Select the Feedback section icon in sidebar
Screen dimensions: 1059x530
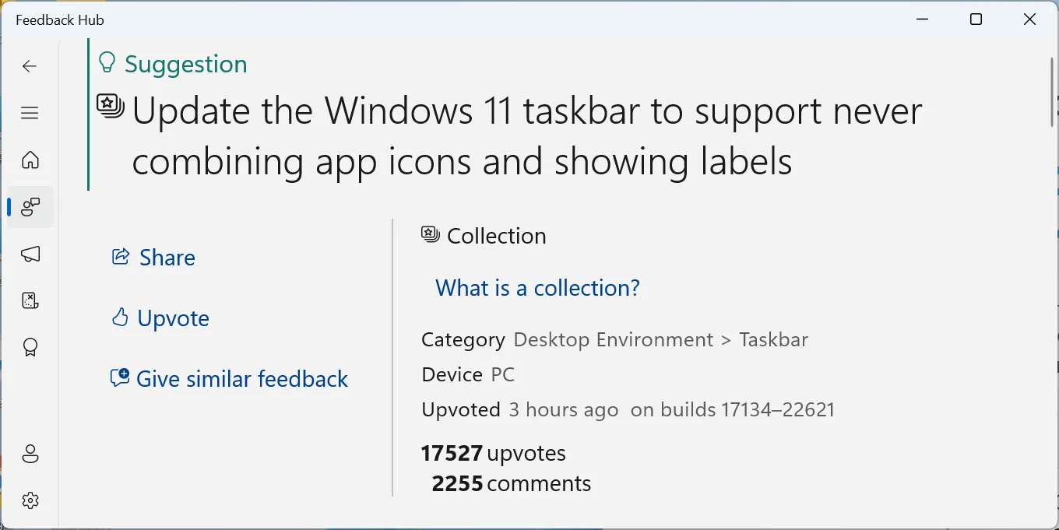(x=30, y=207)
